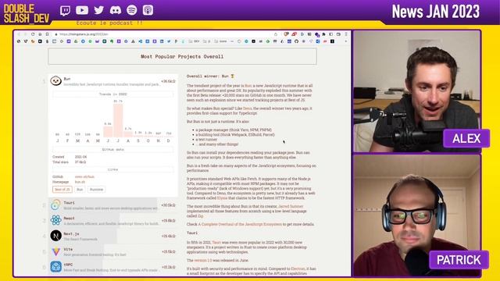Image resolution: width=500 pixels, height=281 pixels.
Task: Click the 'Overall winner: Bun' heading
Action: 210,76
